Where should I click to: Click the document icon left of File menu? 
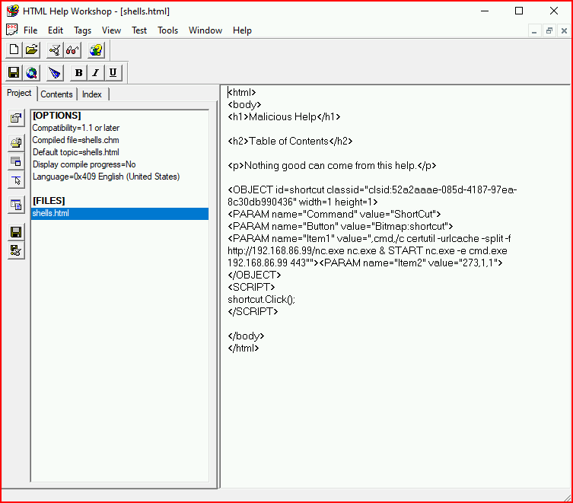pyautogui.click(x=11, y=30)
